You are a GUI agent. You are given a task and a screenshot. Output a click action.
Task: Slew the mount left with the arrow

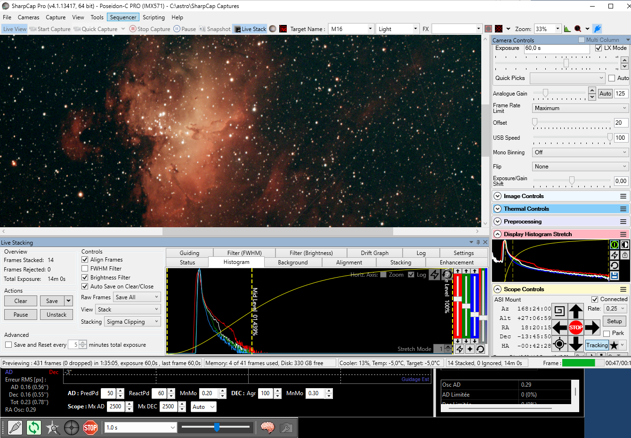coord(559,327)
